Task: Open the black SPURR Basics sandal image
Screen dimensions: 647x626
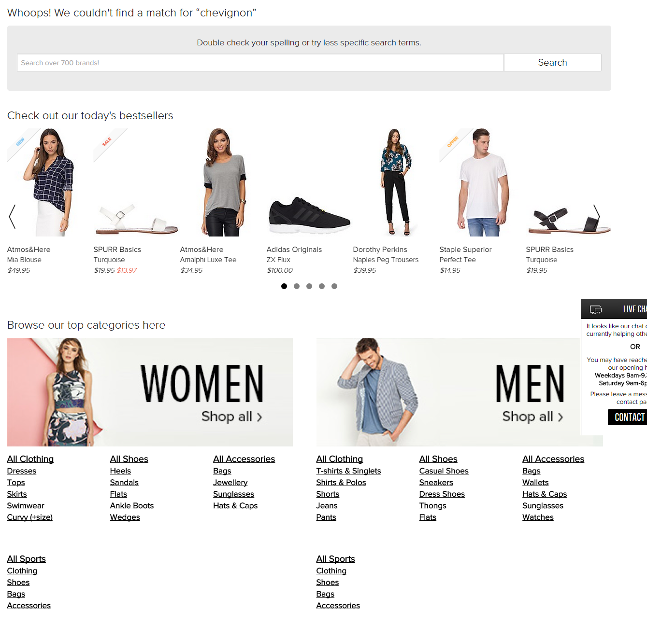Action: click(569, 182)
